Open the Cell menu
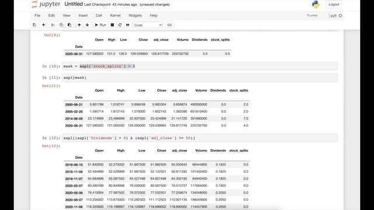Viewport: 374px width, 210px height. tap(99, 16)
